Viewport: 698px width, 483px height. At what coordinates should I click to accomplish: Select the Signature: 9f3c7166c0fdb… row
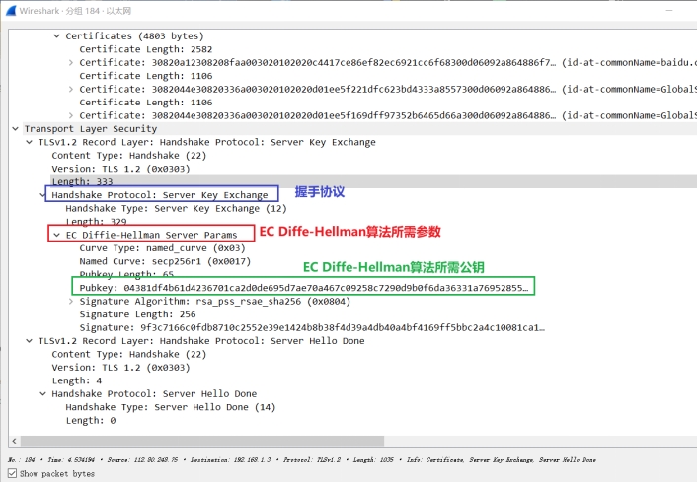[312, 327]
